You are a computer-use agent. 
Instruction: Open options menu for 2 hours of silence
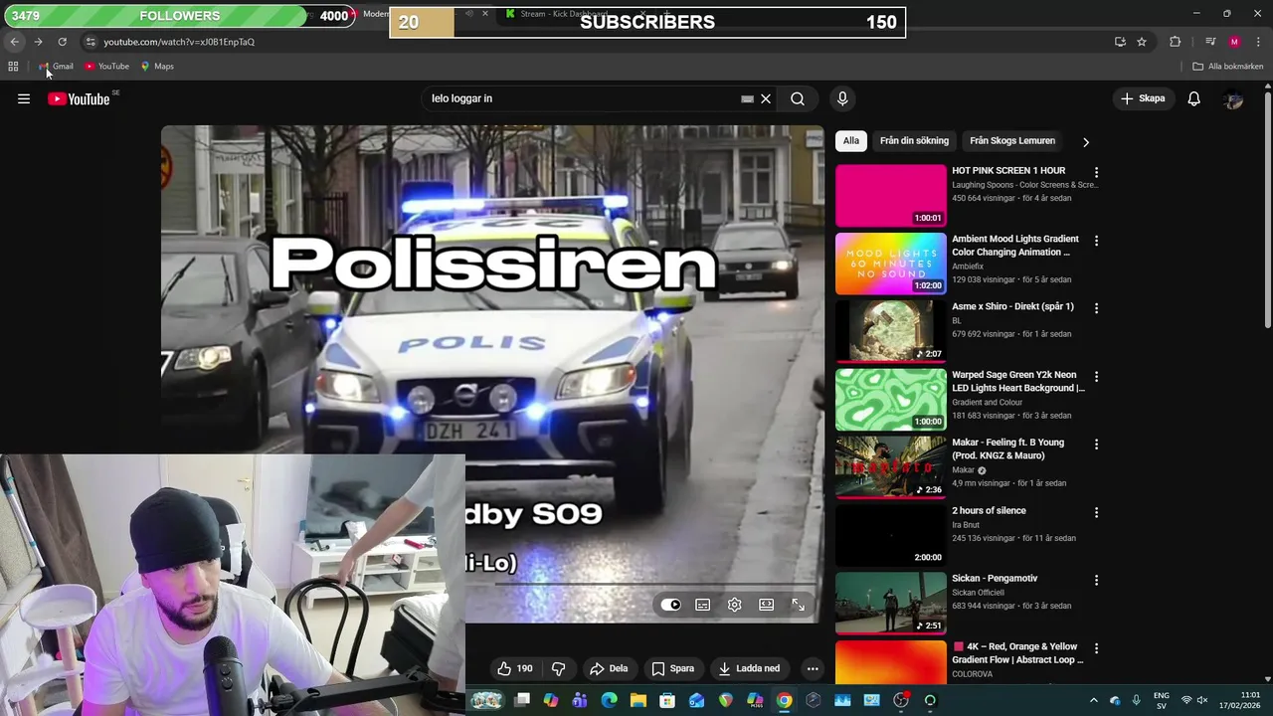[1097, 512]
